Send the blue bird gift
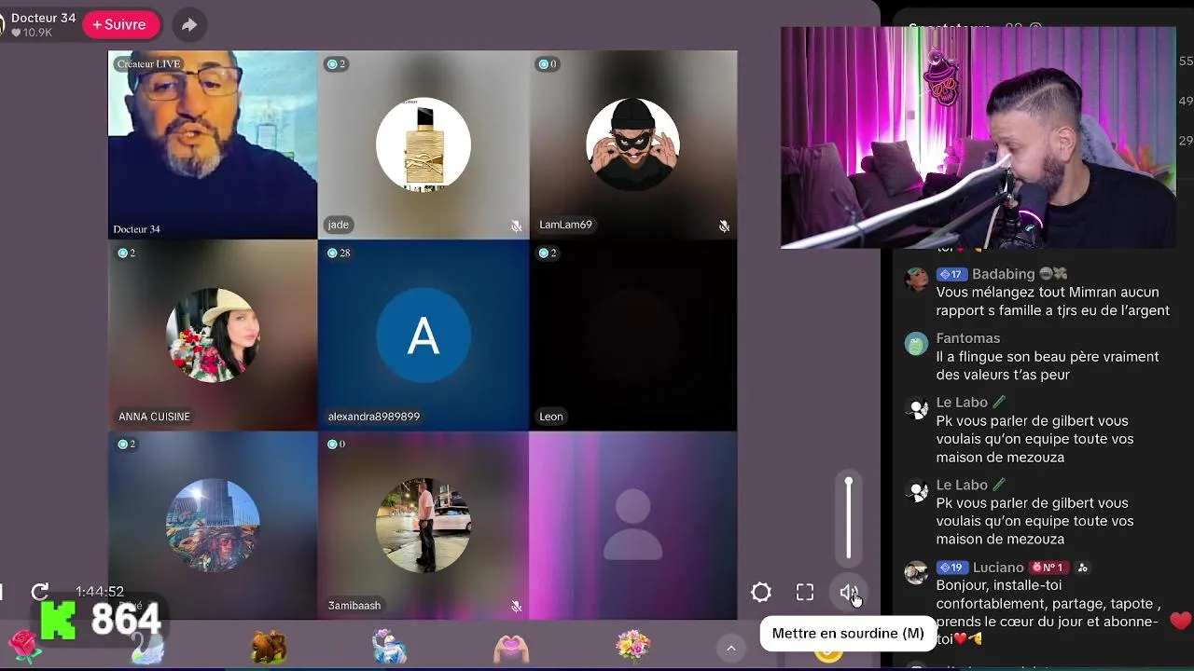The image size is (1194, 671). coord(389,647)
